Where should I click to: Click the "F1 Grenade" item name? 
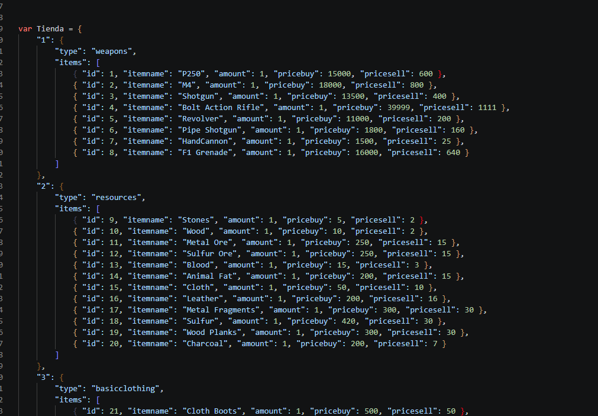(207, 152)
